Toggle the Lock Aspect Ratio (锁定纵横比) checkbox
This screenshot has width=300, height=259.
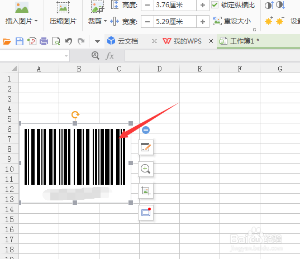(x=215, y=4)
